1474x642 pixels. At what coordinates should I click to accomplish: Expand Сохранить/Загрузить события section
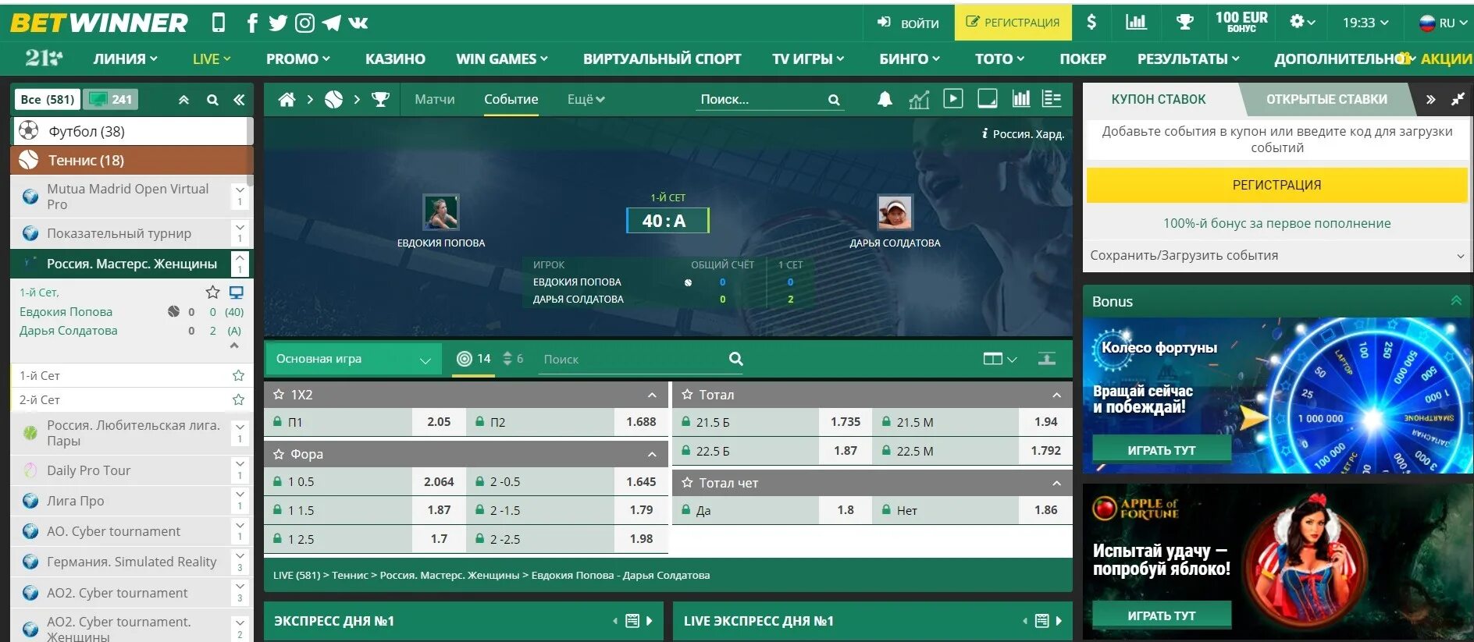click(1277, 255)
